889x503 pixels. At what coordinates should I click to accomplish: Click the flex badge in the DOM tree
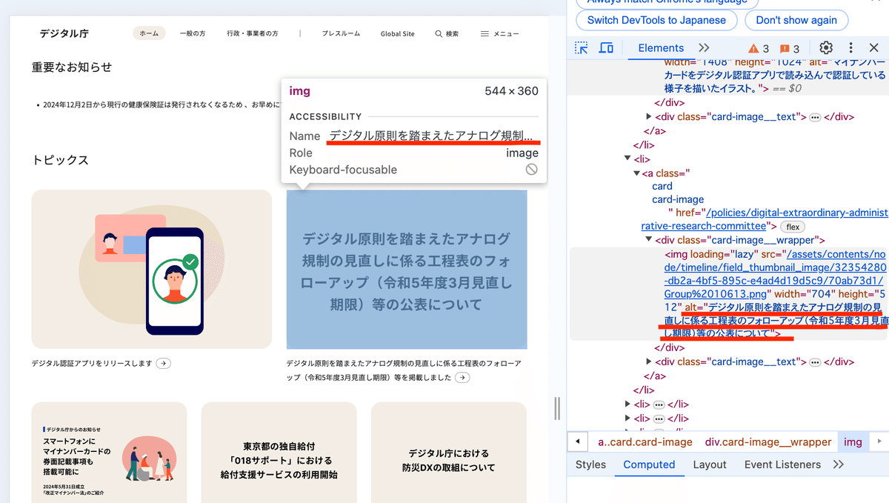click(793, 227)
